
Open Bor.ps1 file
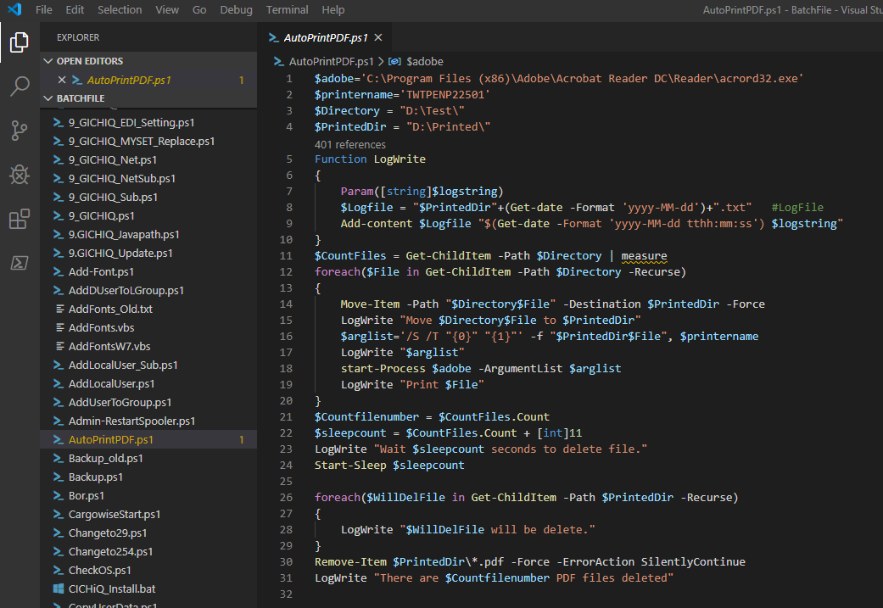pyautogui.click(x=148, y=495)
